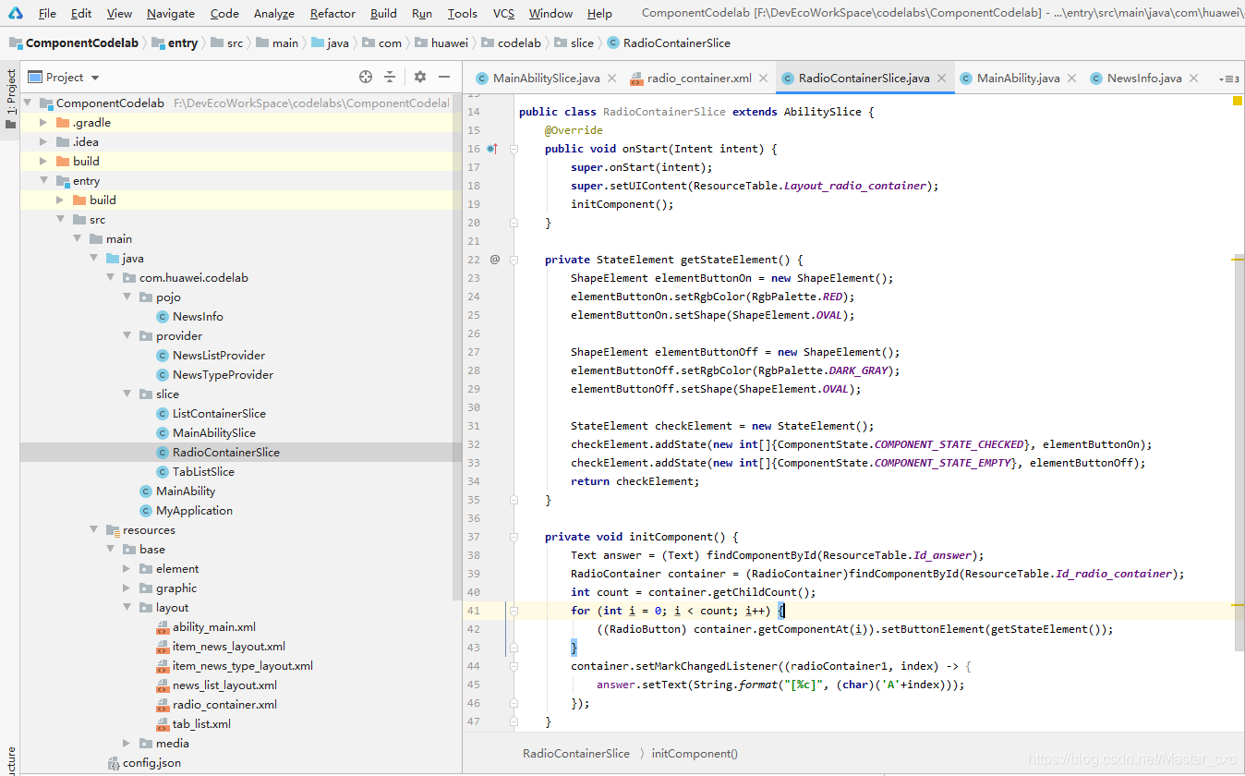
Task: Click the Collapse All icon in Project panel
Action: [390, 78]
